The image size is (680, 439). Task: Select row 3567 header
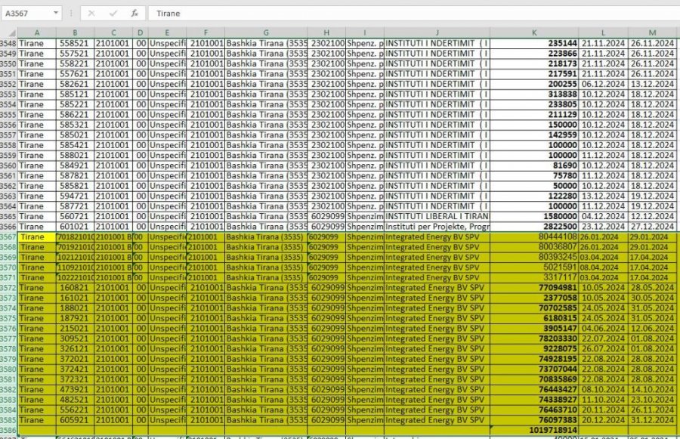8,237
